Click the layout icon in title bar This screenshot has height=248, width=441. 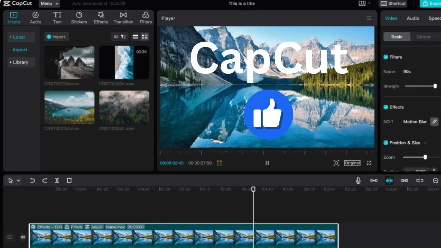(362, 3)
